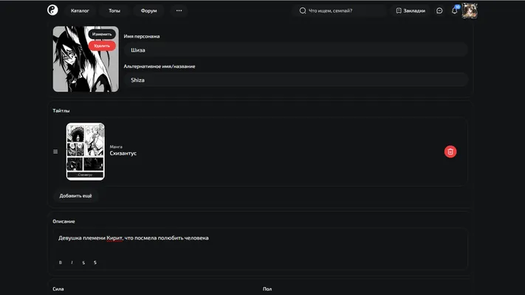Edit the Имя персонажа field with Шиза
The image size is (525, 295).
click(295, 50)
